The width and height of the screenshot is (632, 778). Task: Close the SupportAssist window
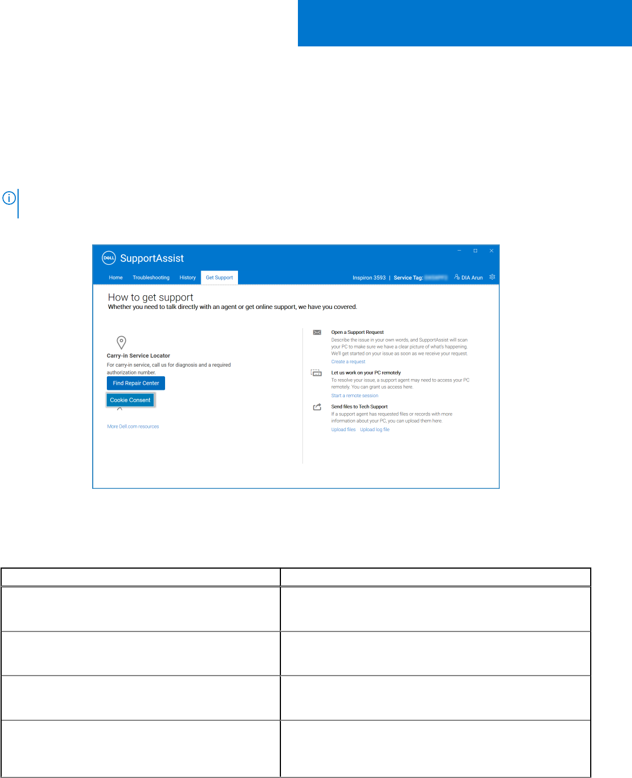491,251
